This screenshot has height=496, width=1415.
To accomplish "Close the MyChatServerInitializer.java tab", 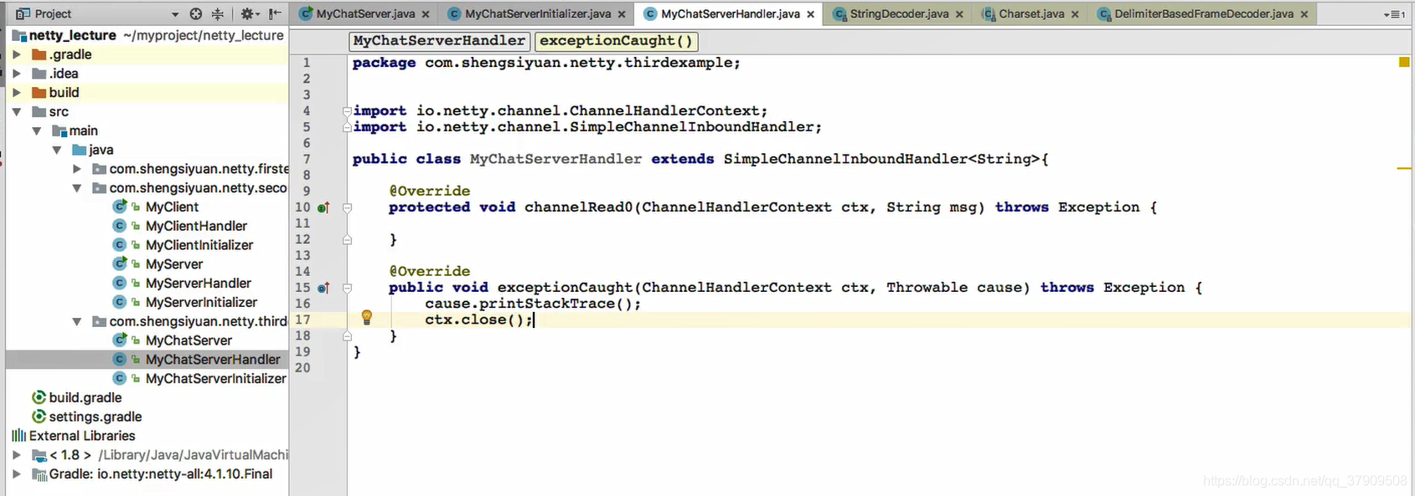I will click(x=622, y=14).
